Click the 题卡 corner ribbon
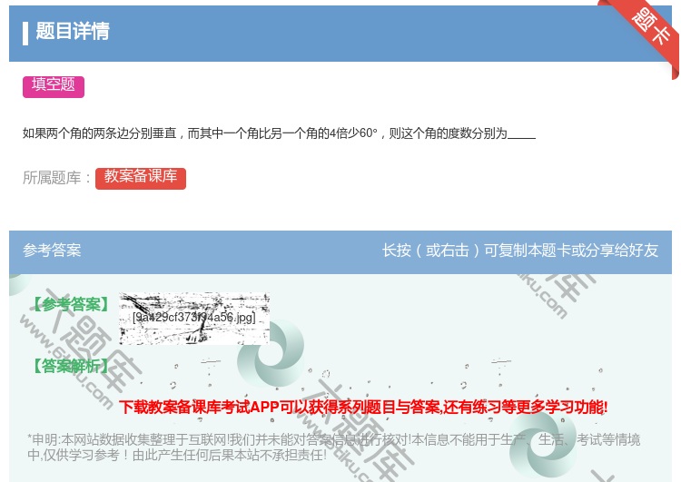Image resolution: width=681 pixels, height=482 pixels. [650, 29]
